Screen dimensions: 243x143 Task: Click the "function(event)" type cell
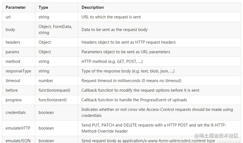(x=53, y=100)
